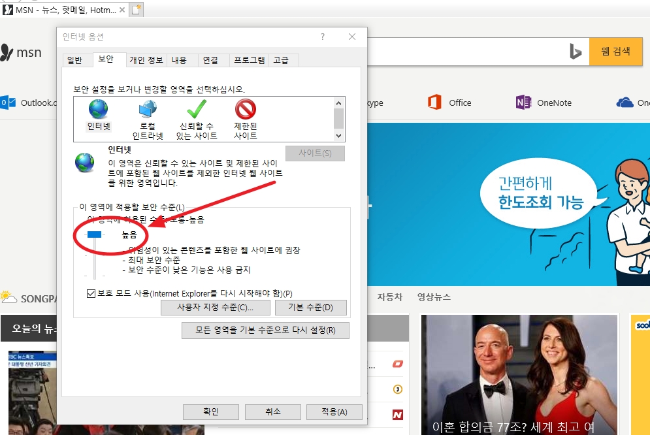The width and height of the screenshot is (650, 435).
Task: Click the help question mark button
Action: coord(322,37)
